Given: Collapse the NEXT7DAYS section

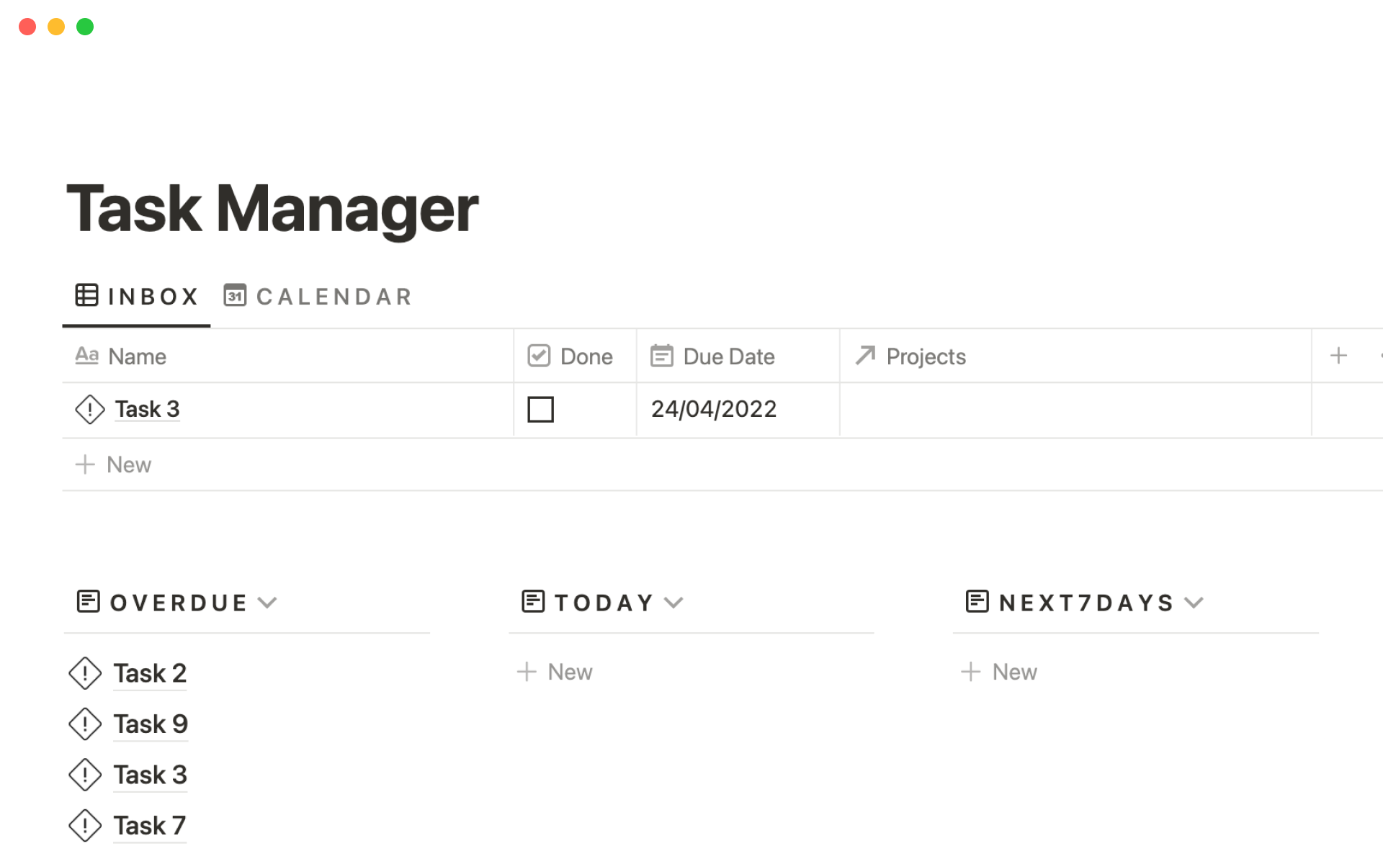Looking at the screenshot, I should click(1196, 602).
